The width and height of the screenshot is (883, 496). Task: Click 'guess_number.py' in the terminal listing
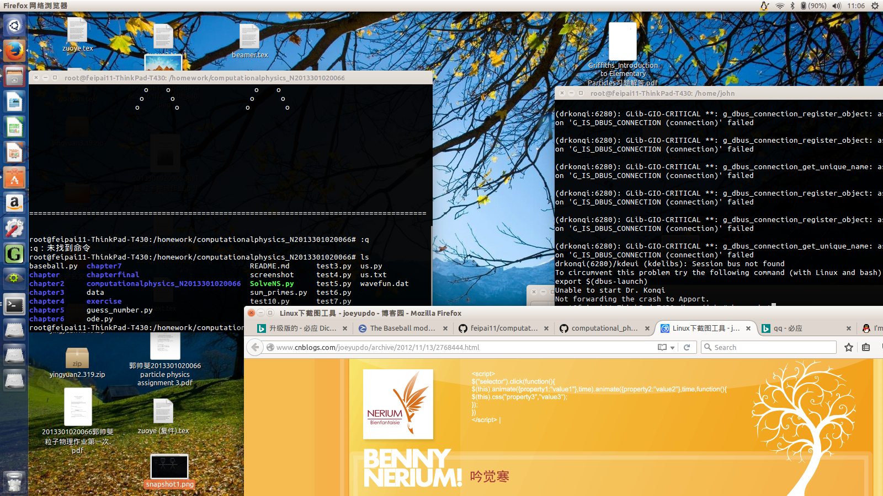pos(120,310)
